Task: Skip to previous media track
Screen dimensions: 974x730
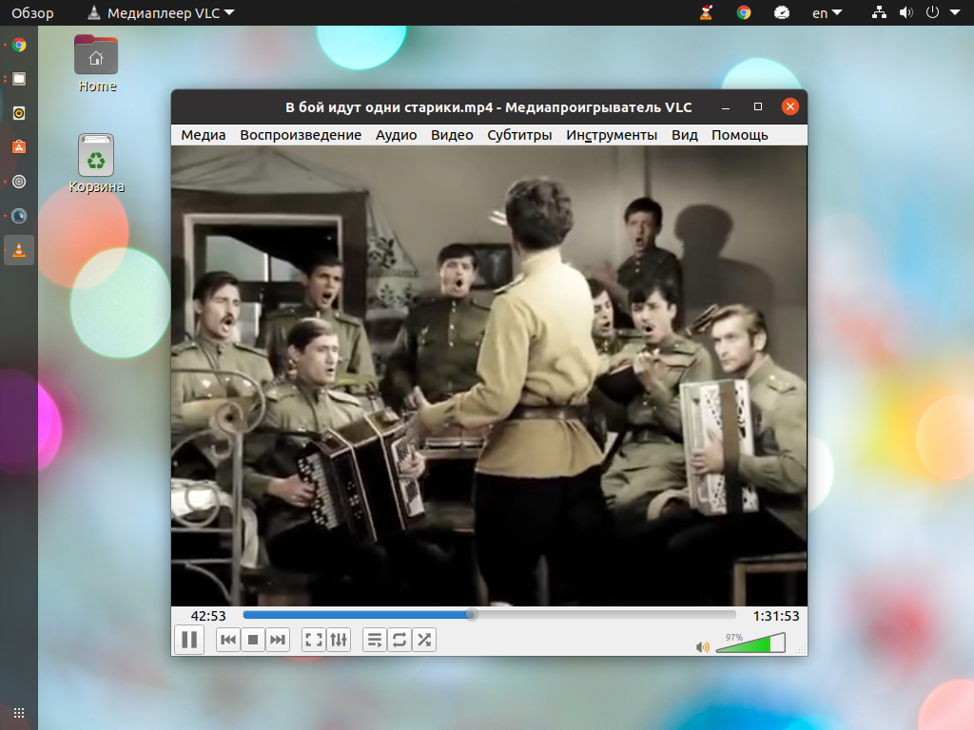Action: [x=228, y=640]
